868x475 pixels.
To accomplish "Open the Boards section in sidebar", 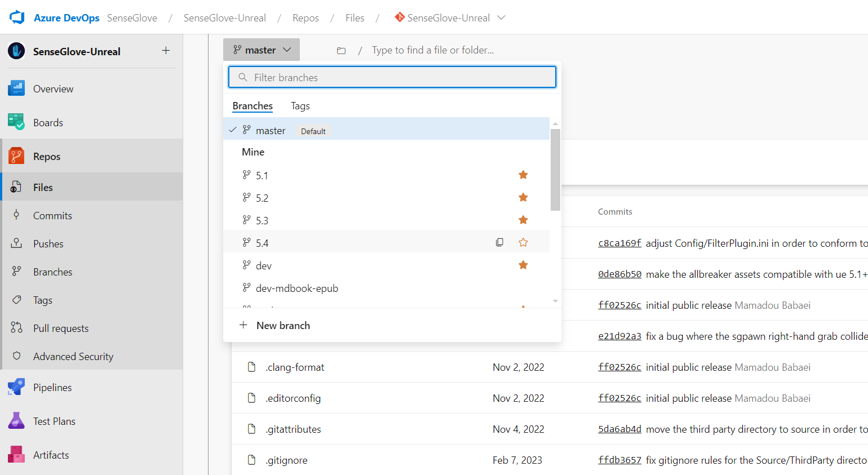I will [48, 122].
